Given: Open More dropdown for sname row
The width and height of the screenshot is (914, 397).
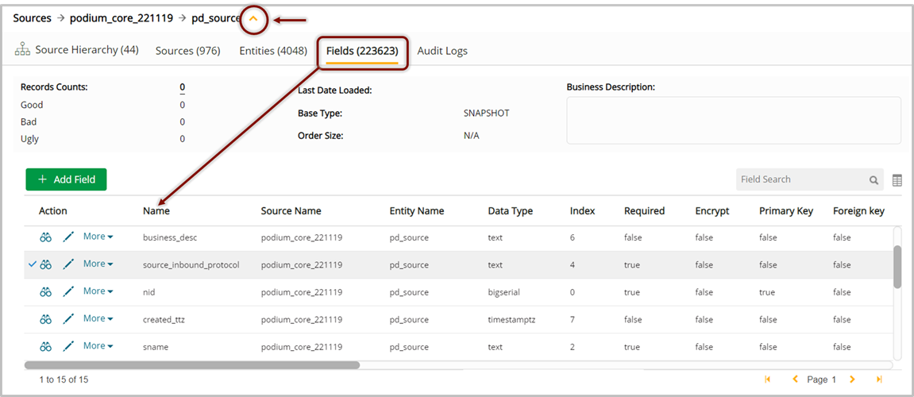Looking at the screenshot, I should tap(98, 346).
